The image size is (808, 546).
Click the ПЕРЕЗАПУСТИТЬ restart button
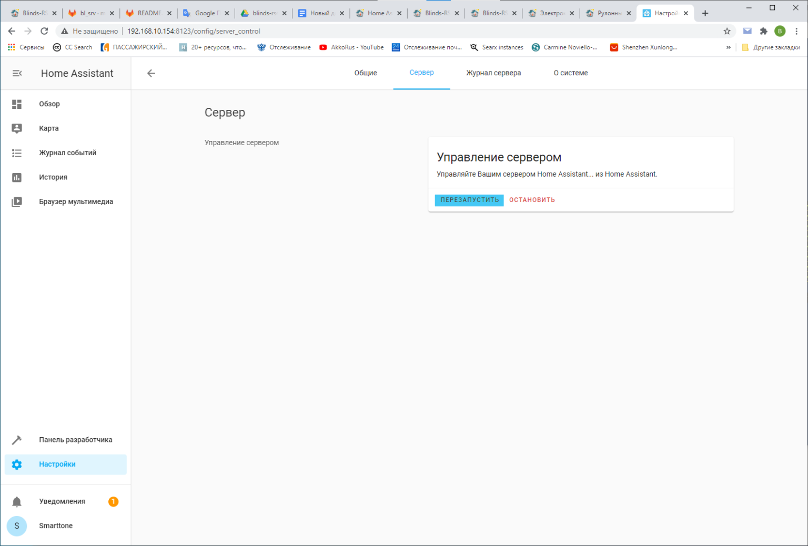point(469,200)
